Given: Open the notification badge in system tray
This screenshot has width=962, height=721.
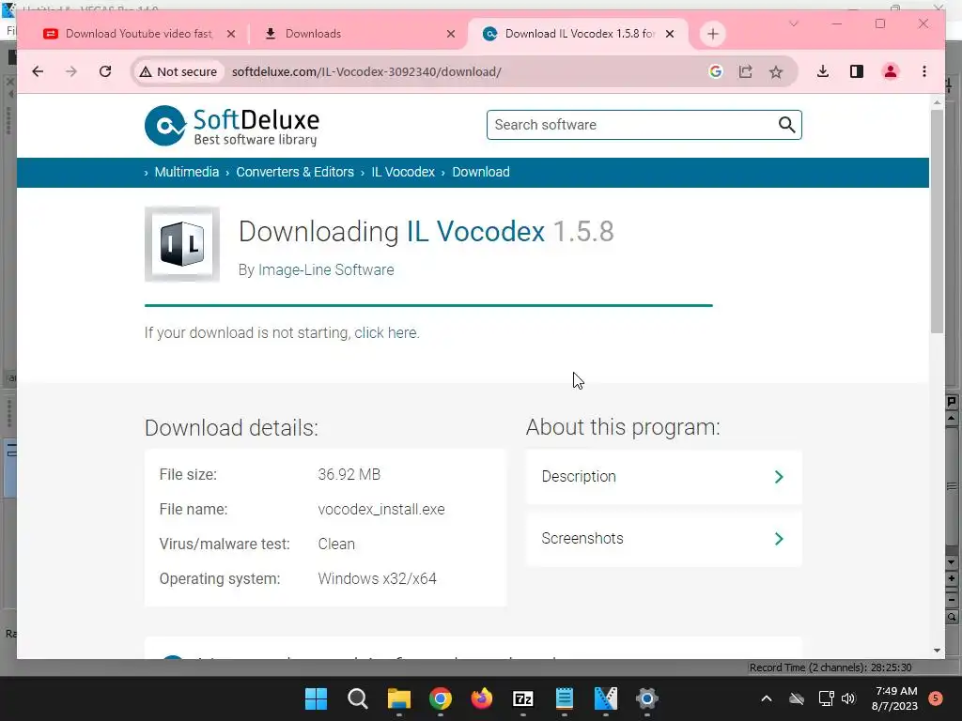Looking at the screenshot, I should [936, 698].
